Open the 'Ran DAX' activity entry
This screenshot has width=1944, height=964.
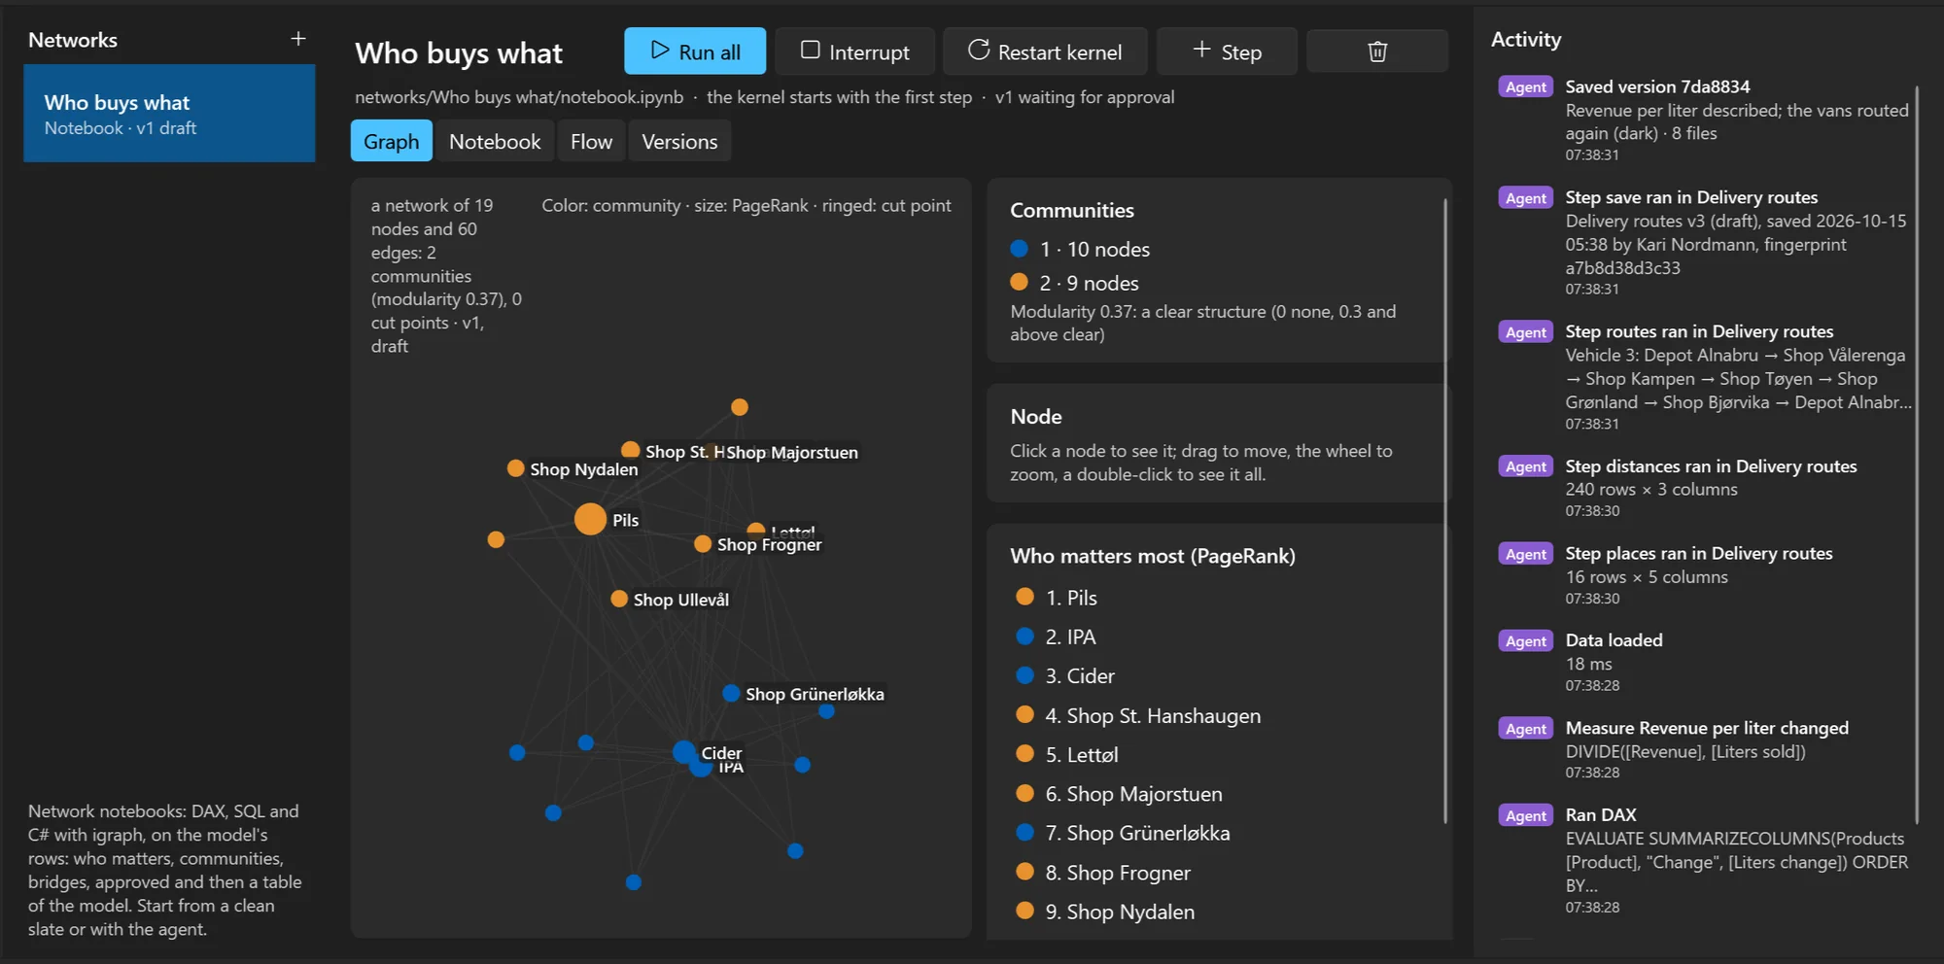[x=1706, y=860]
